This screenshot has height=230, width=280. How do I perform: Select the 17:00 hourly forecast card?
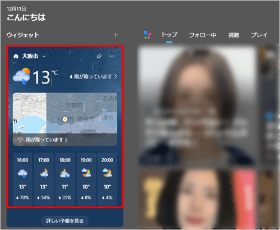click(44, 179)
